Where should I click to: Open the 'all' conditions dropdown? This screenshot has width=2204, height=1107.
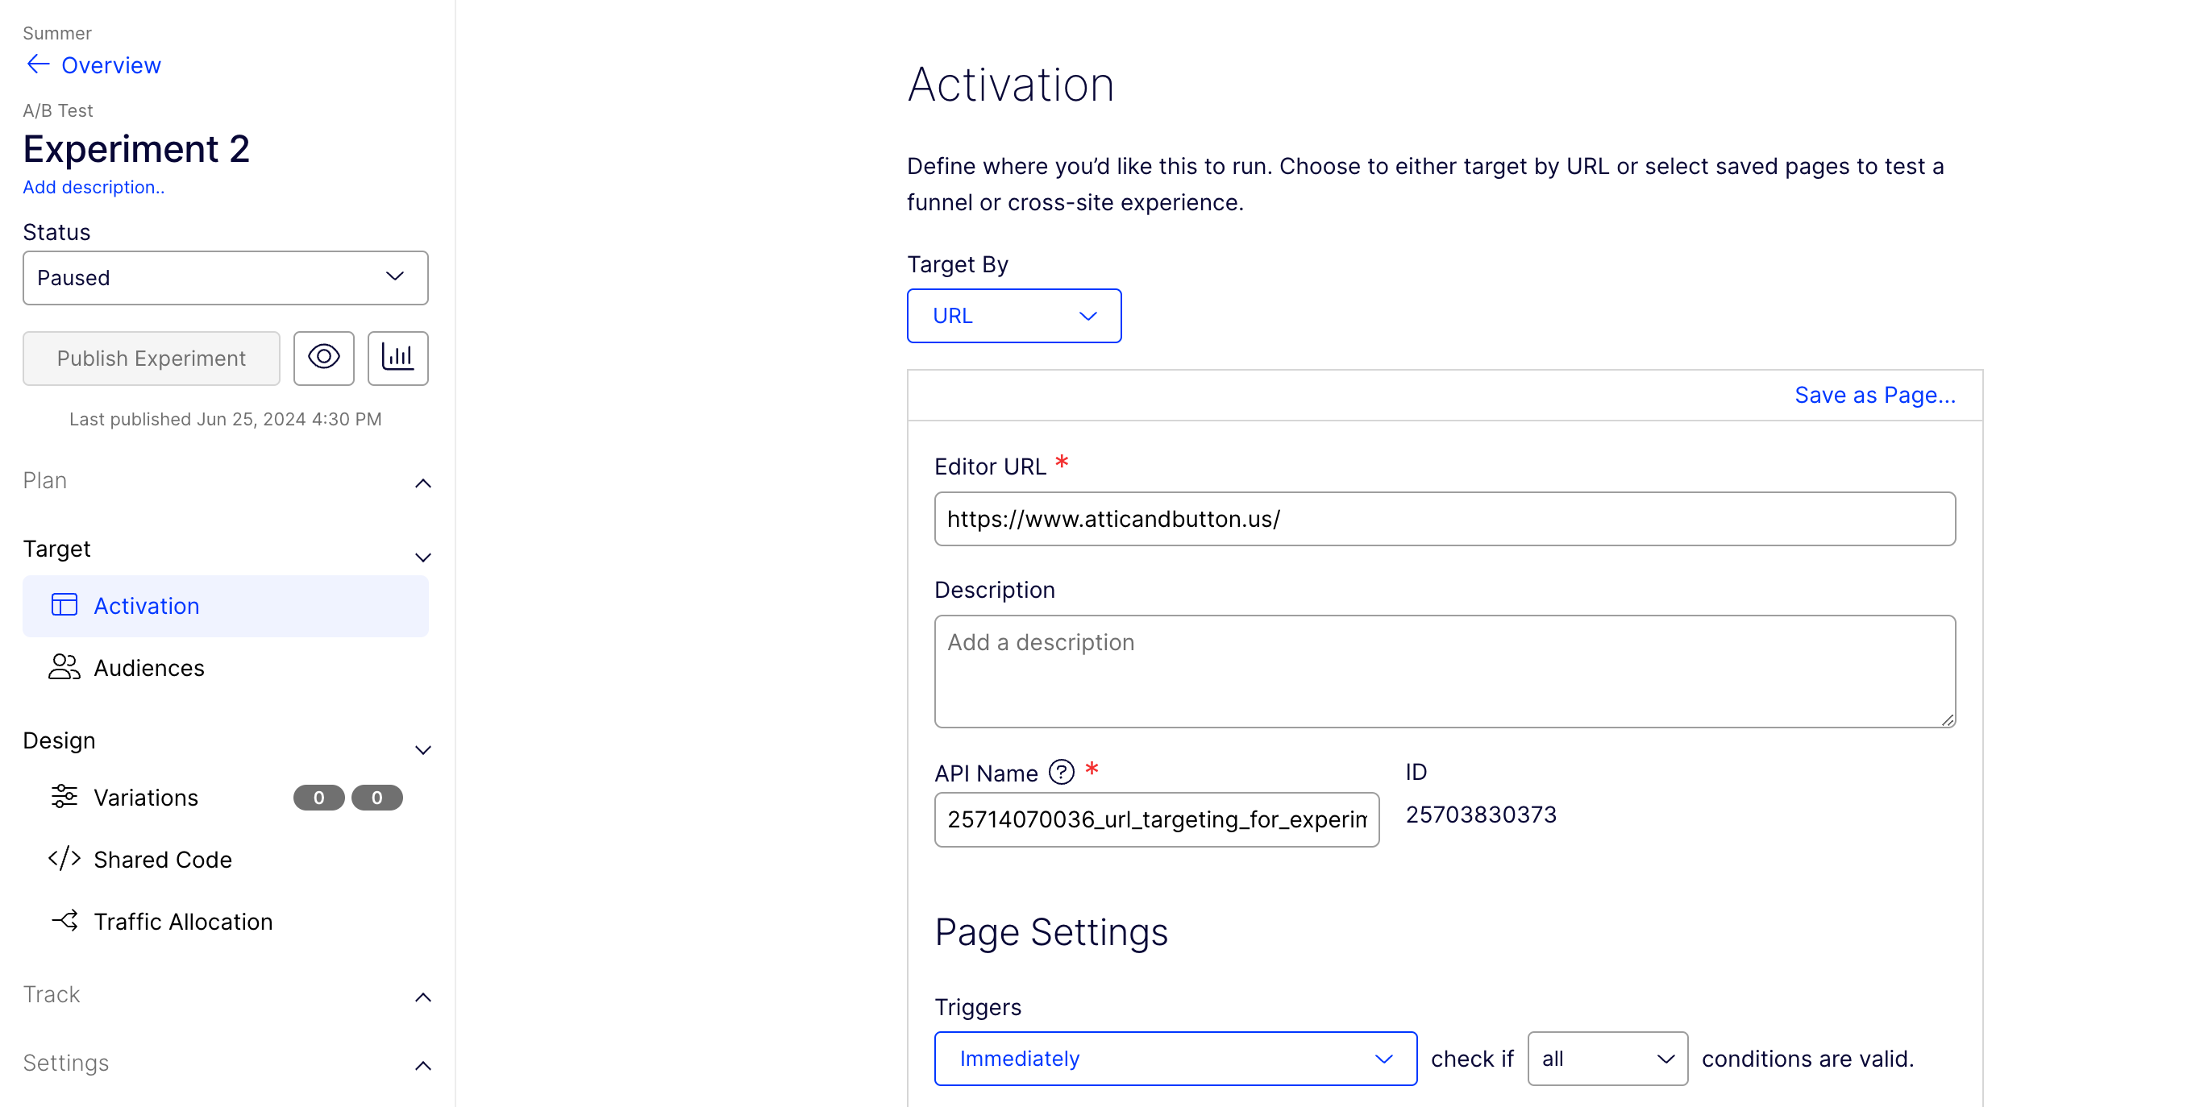pyautogui.click(x=1607, y=1059)
